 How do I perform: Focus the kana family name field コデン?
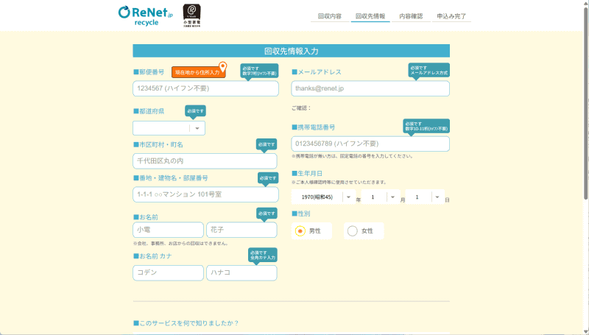168,272
